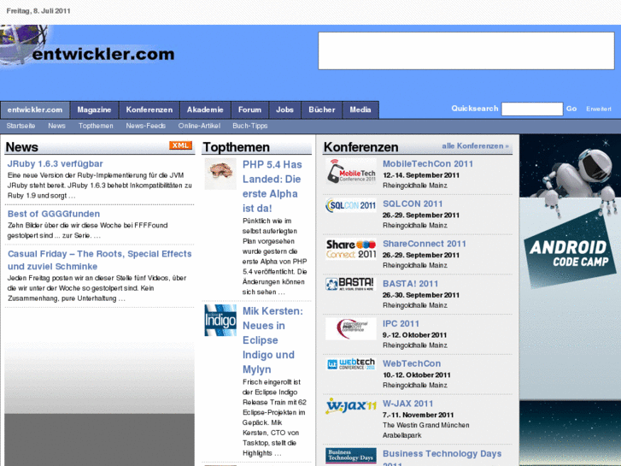621x466 pixels.
Task: Open the W-JAX 2011 text link
Action: (407, 404)
